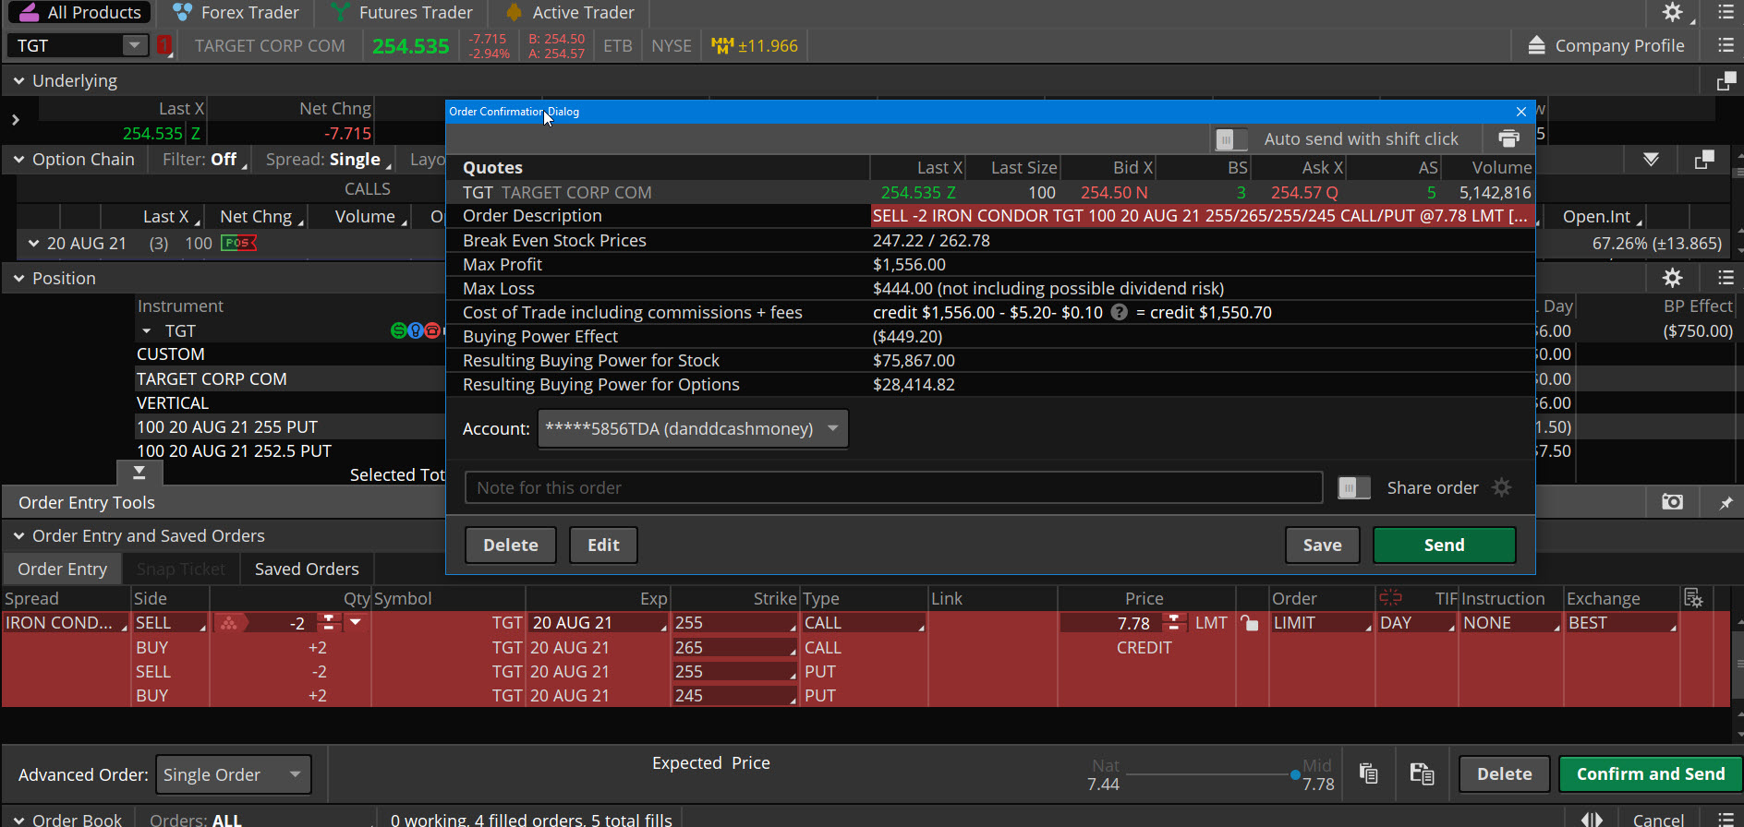Screen dimensions: 1744x827
Task: Detach the Option Chain window
Action: pyautogui.click(x=1704, y=160)
